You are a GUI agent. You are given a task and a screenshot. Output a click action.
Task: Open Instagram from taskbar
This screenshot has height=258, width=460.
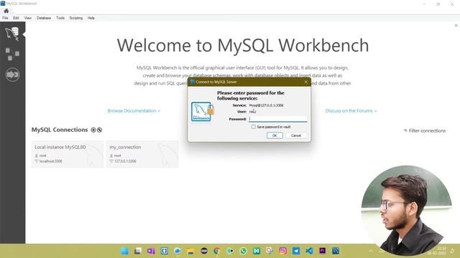[x=282, y=251]
